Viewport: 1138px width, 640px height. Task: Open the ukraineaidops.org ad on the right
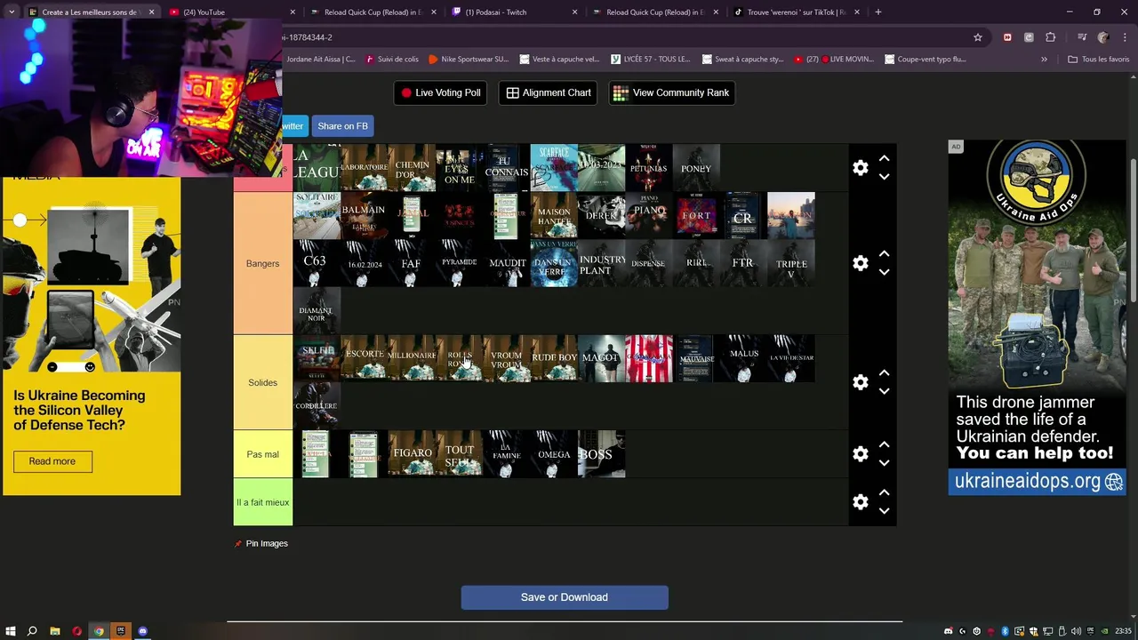pos(1037,317)
